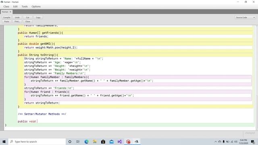Image resolution: width=258 pixels, height=145 pixels.
Task: Open the clock showing 5:44 PM
Action: tap(243, 141)
